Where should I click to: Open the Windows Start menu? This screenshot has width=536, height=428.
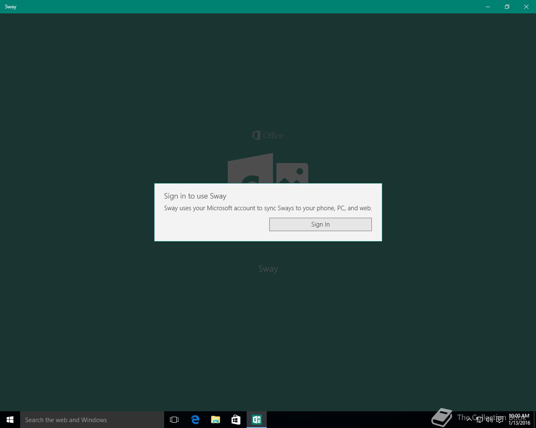(10, 420)
